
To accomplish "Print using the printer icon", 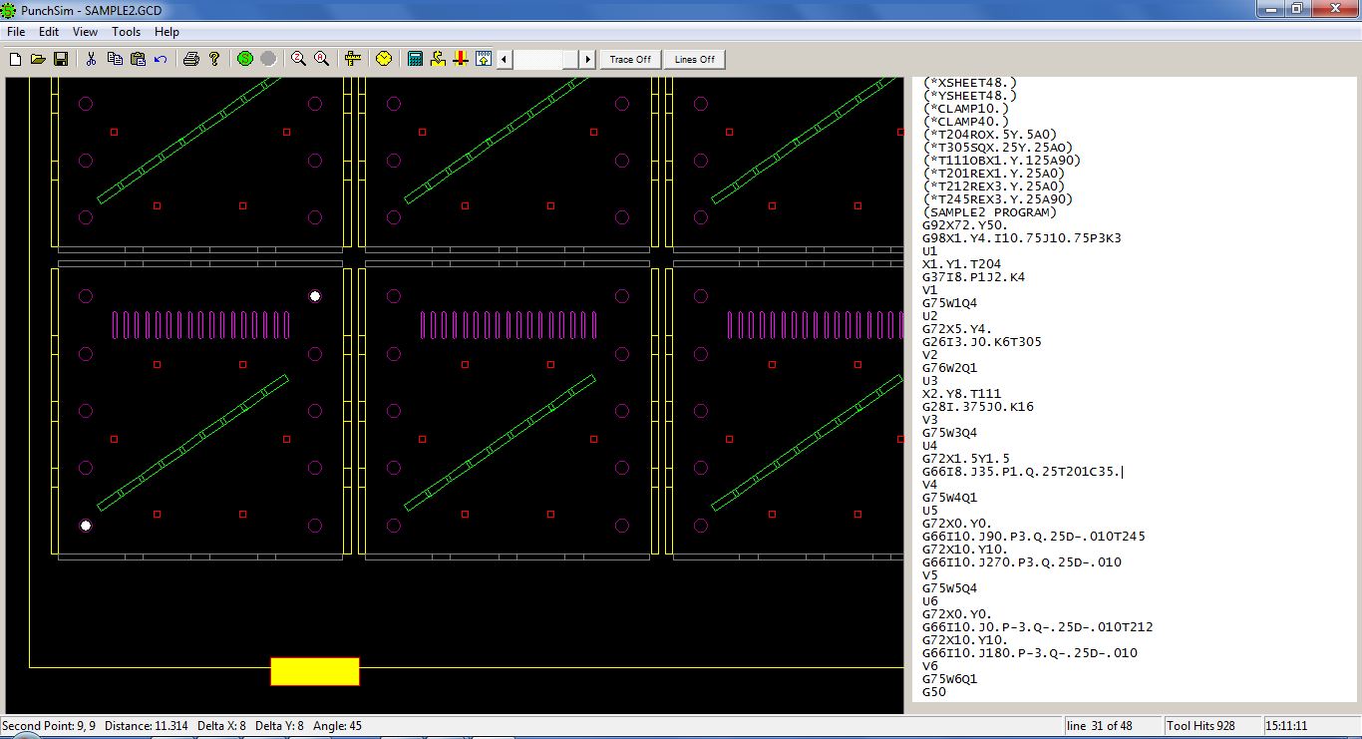I will (x=191, y=60).
